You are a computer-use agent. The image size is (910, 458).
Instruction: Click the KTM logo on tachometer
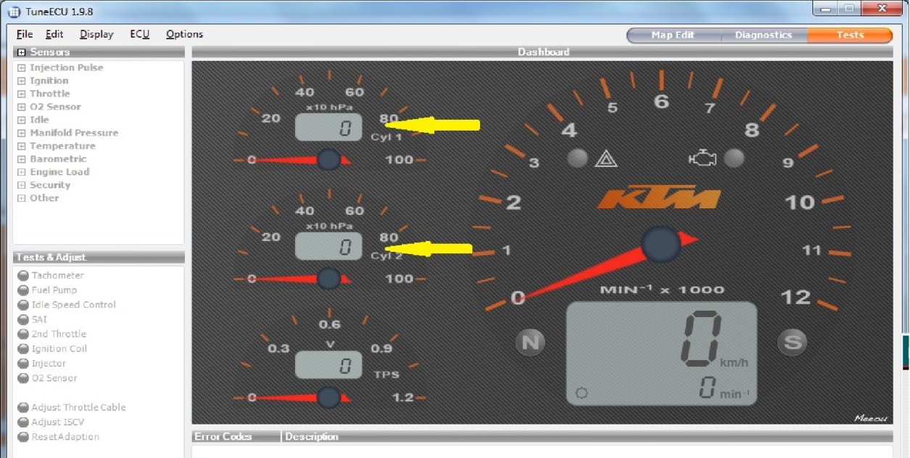pyautogui.click(x=658, y=197)
